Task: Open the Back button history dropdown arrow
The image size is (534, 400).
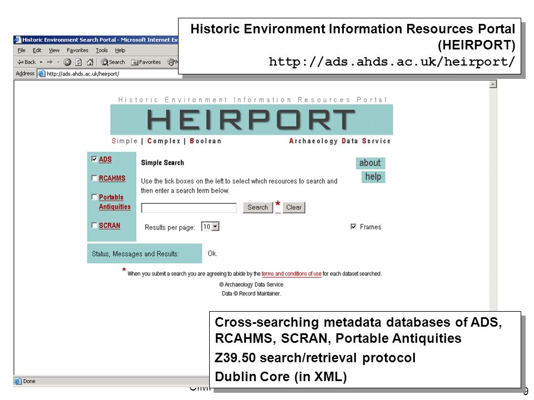Action: pos(41,62)
